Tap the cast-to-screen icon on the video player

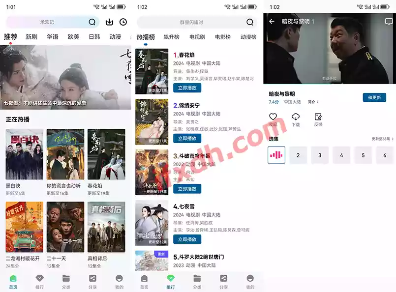coord(389,22)
